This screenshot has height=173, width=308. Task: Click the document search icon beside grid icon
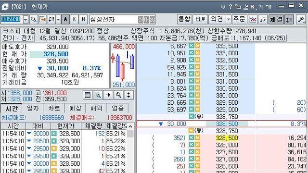pos(98,95)
